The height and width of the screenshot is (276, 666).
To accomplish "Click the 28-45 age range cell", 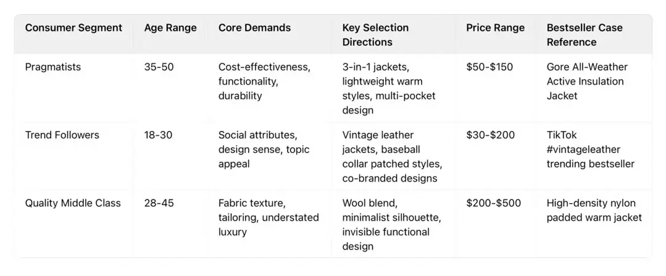I will pyautogui.click(x=159, y=203).
